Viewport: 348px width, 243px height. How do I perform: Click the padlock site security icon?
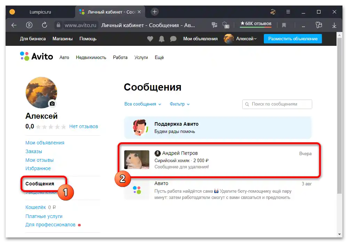point(58,25)
